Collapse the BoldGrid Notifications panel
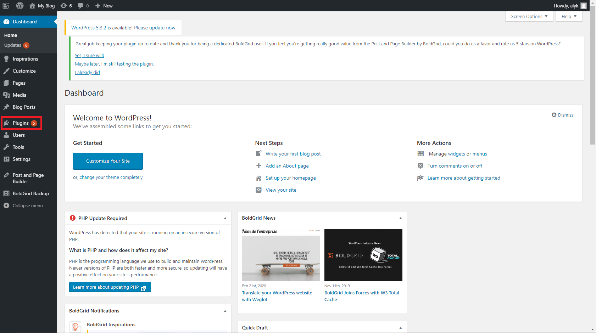 click(225, 311)
